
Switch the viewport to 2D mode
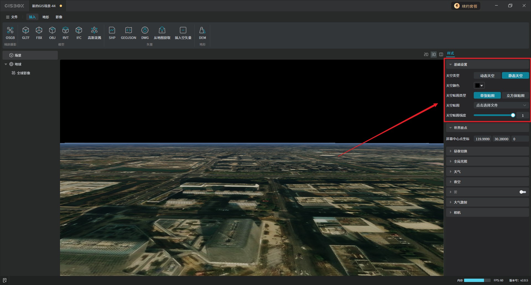(x=426, y=54)
